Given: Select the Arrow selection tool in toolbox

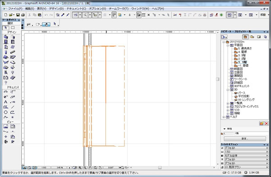Looking at the screenshot, I should click(6, 28).
